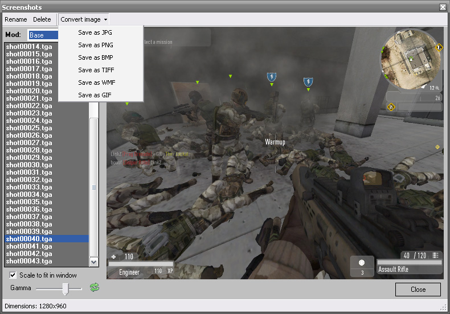
Task: Toggle Scale to fit in window checkbox
Action: tap(13, 275)
